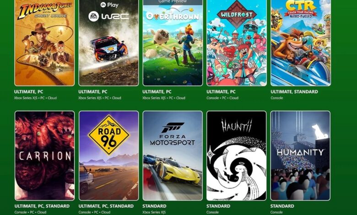Select the Carrion game cover
The height and width of the screenshot is (215, 357).
point(45,156)
